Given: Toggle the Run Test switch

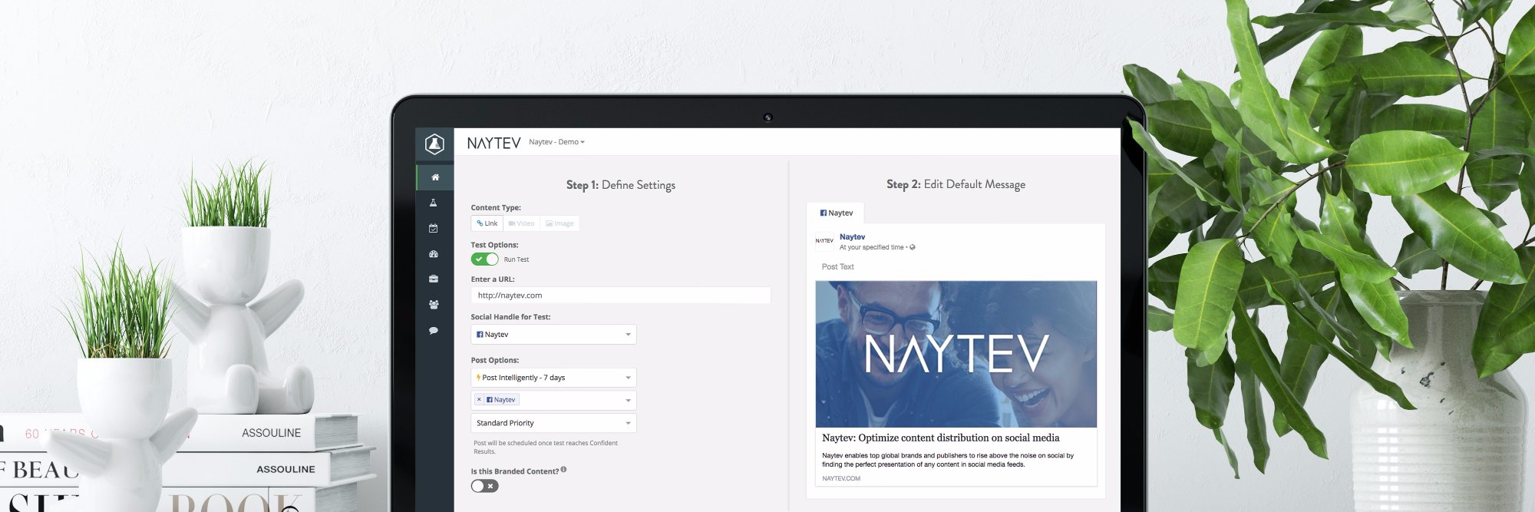Looking at the screenshot, I should point(484,259).
